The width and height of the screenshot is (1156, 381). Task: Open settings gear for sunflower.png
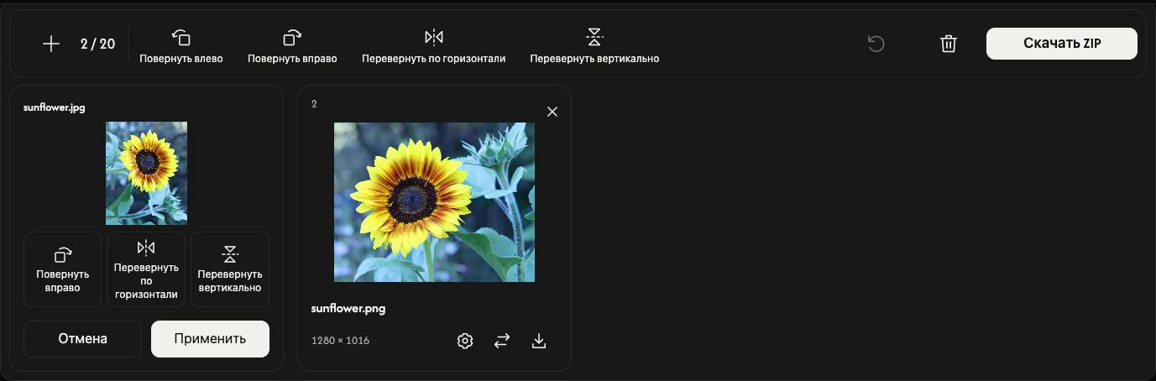[465, 341]
